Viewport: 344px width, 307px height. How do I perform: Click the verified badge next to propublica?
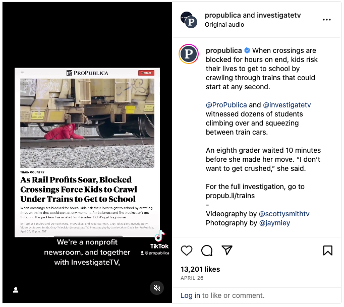pyautogui.click(x=247, y=51)
